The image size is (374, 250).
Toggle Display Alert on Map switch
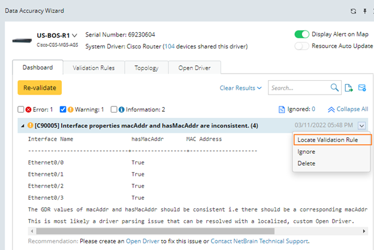301,34
